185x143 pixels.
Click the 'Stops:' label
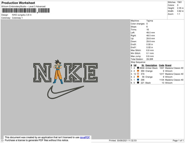pos(134,27)
